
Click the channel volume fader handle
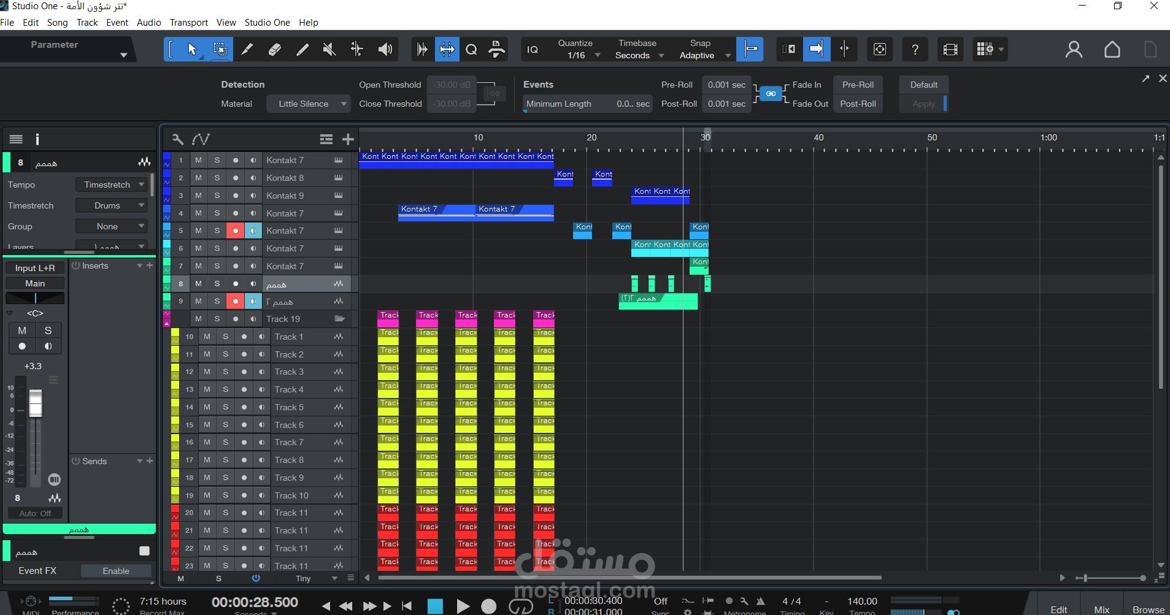[36, 403]
